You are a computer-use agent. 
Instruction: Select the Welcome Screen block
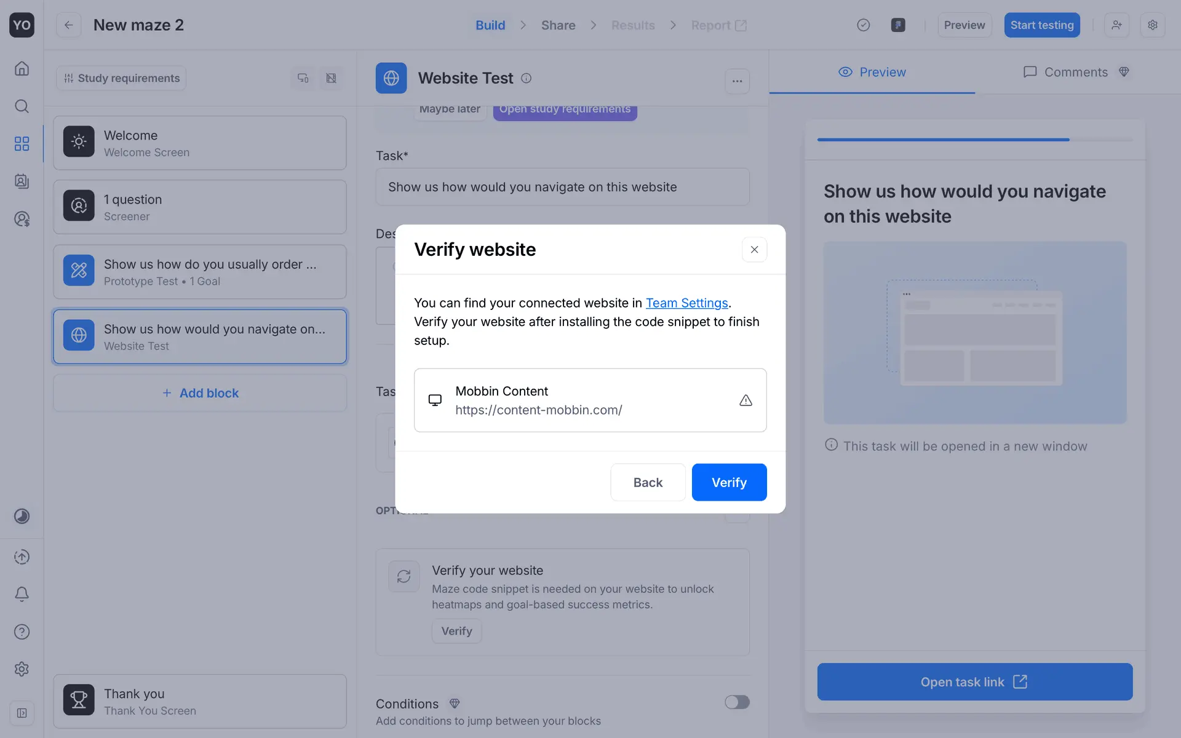(x=199, y=143)
